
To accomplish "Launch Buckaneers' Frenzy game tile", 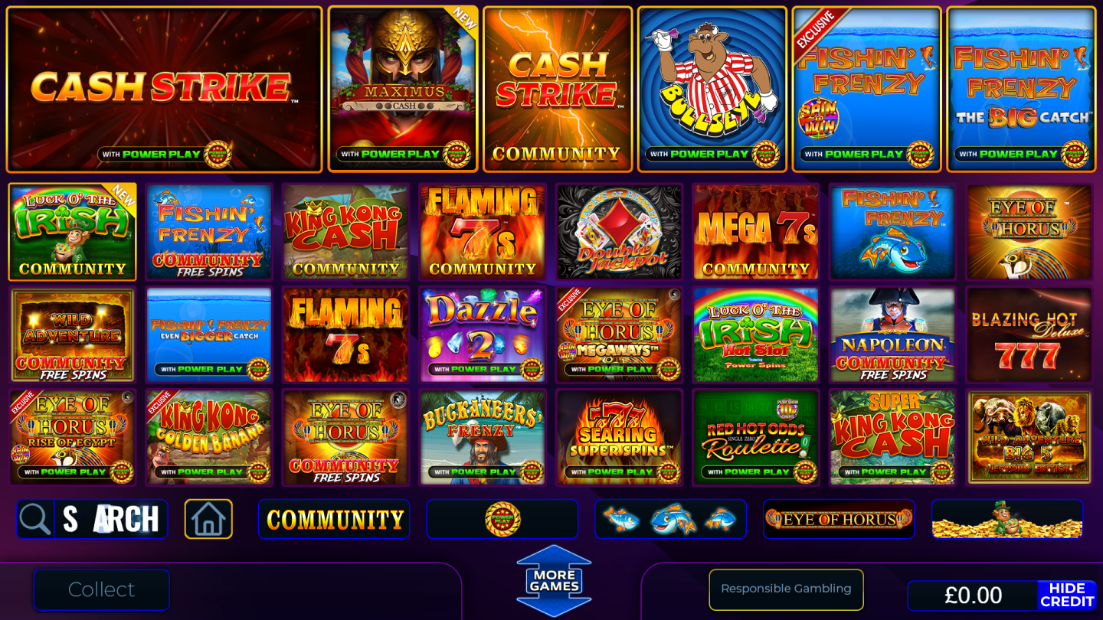I will pos(483,437).
